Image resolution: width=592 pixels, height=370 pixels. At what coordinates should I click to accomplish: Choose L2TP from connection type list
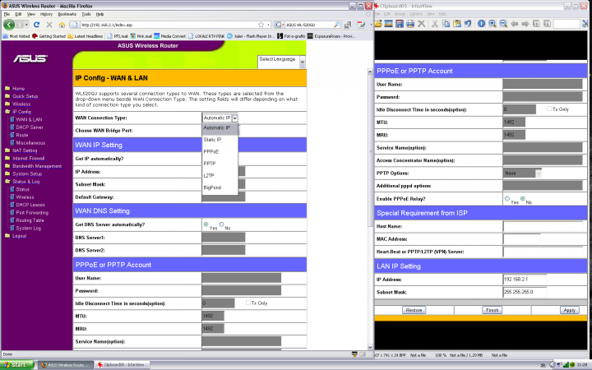tap(209, 176)
